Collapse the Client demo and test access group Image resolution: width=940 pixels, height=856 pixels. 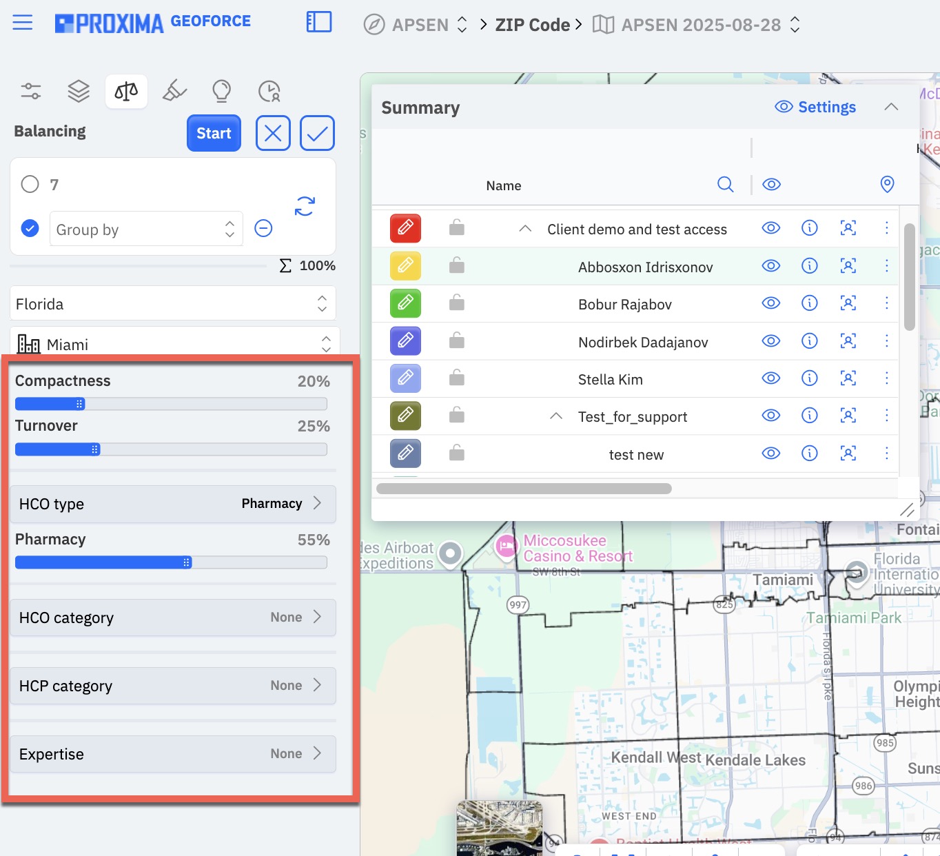pyautogui.click(x=525, y=229)
